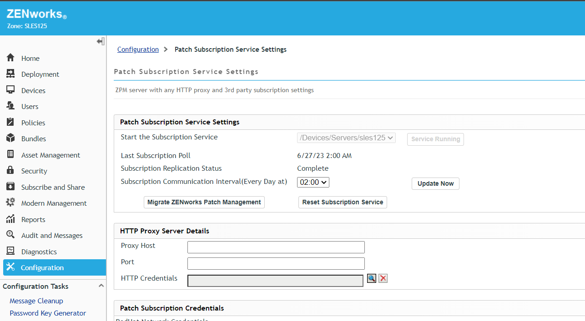Click the Devices monitor icon
The width and height of the screenshot is (585, 321).
pyautogui.click(x=10, y=90)
